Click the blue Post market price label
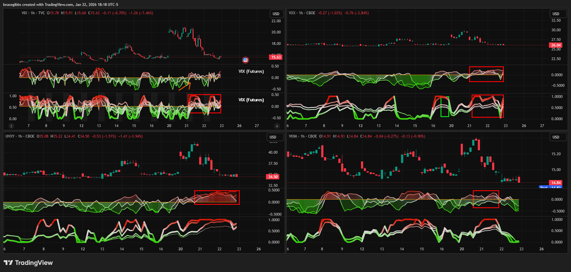Image resolution: width=571 pixels, height=272 pixels. point(544,187)
